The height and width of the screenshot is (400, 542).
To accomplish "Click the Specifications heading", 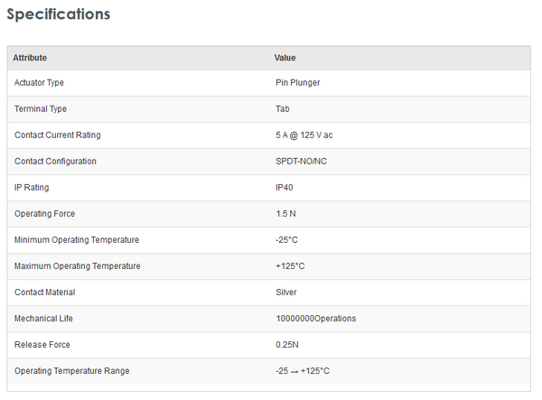I will [x=59, y=15].
